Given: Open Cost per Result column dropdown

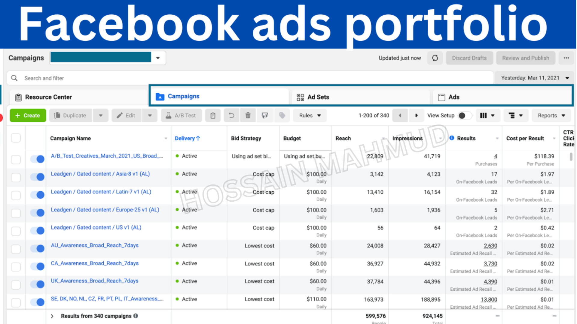Looking at the screenshot, I should click(554, 138).
